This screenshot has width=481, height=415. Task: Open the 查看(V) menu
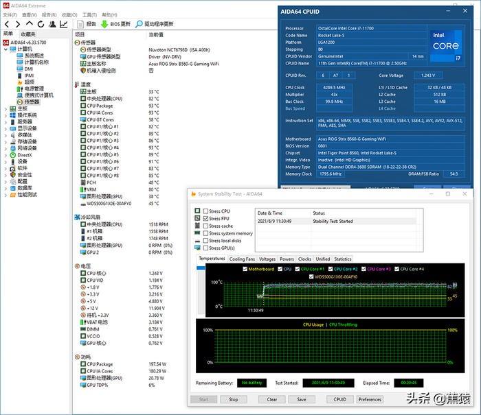point(30,14)
